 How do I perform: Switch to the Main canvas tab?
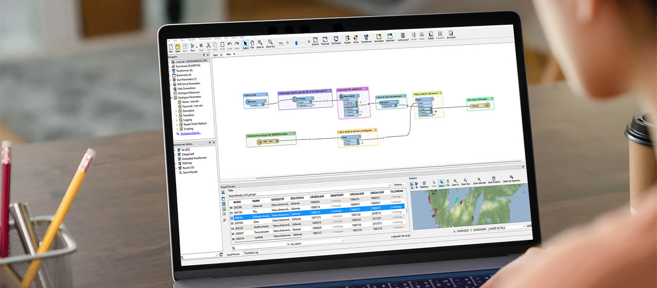(229, 54)
